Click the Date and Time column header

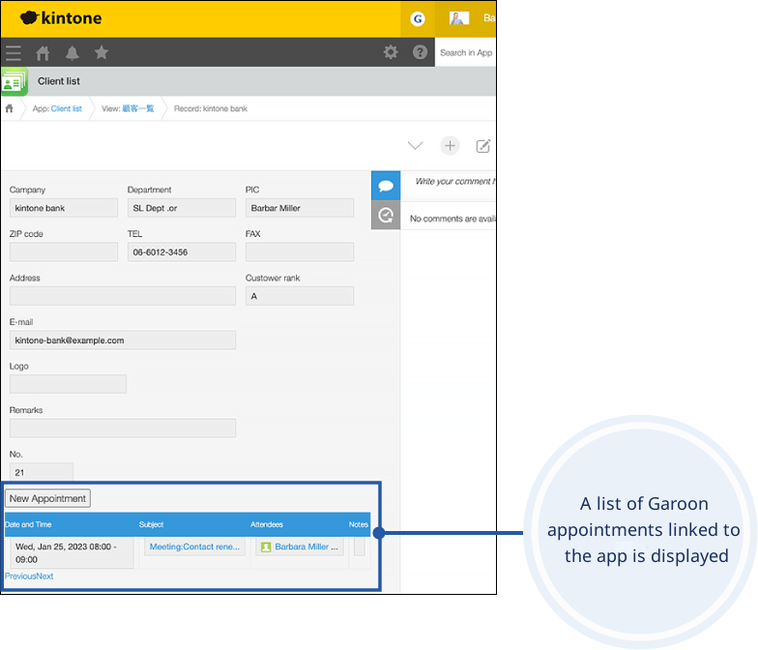(x=28, y=524)
